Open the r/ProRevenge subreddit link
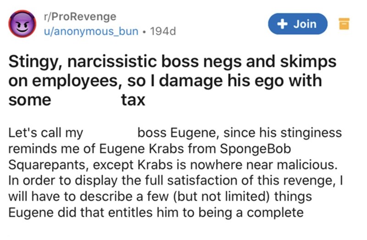This screenshot has width=367, height=240. point(78,16)
